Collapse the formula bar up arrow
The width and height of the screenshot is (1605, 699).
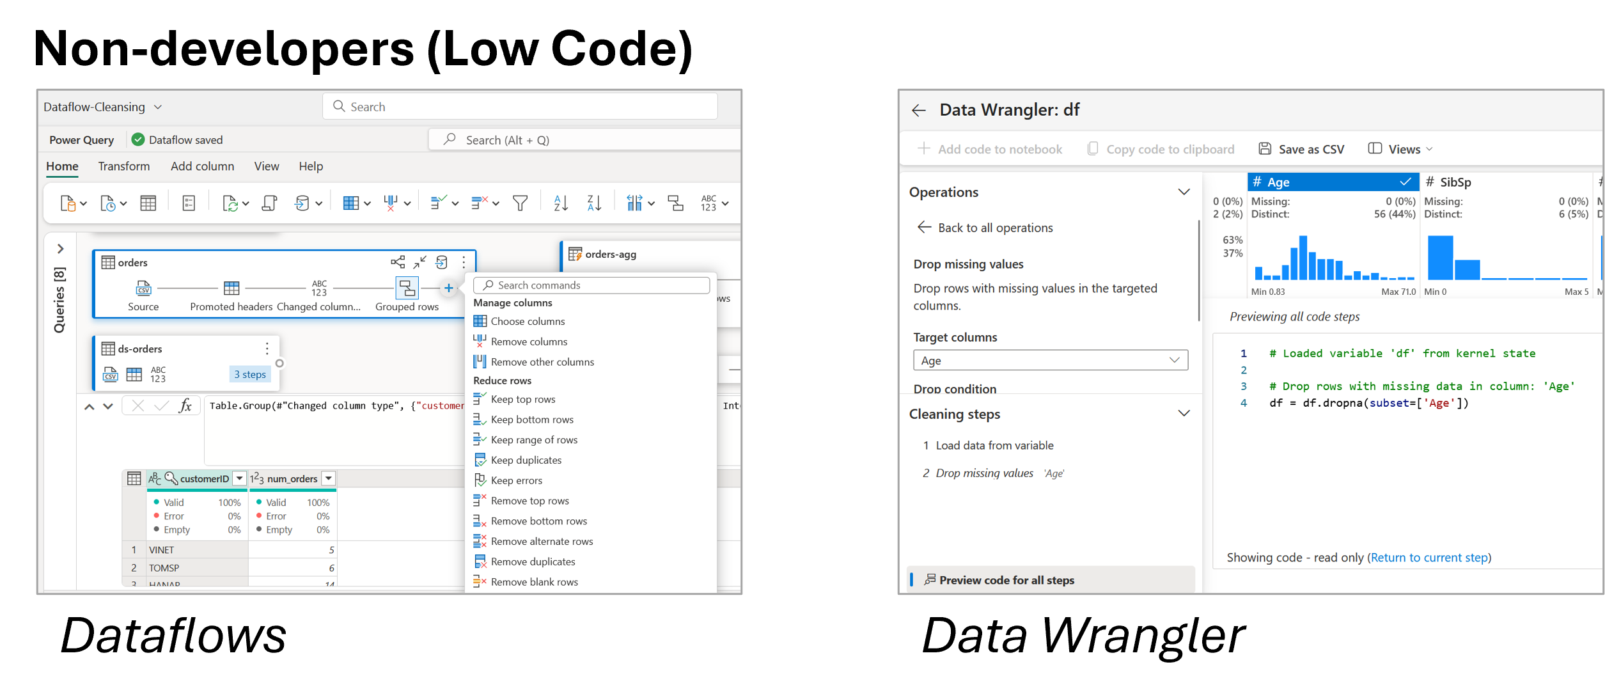point(90,406)
